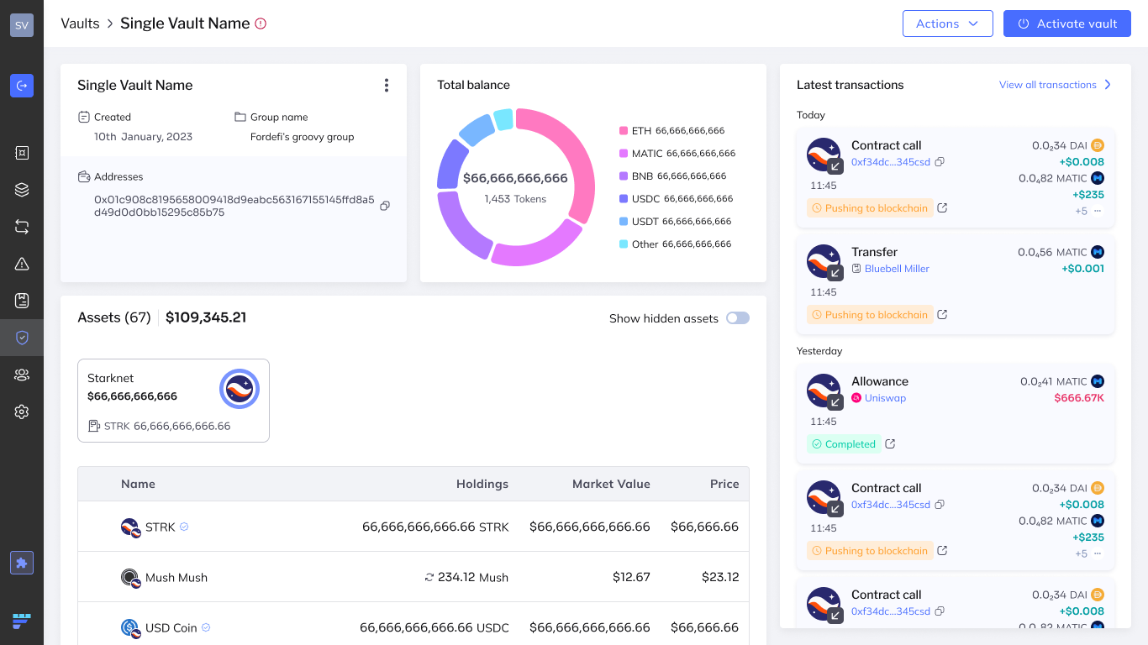Toggle Show hidden assets switch

pos(738,318)
